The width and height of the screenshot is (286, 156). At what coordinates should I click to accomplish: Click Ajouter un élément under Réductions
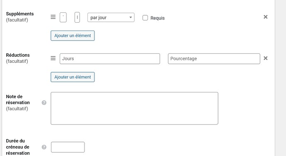73,77
